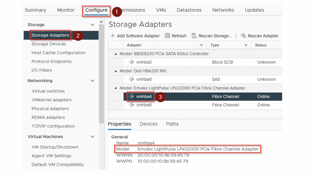Click the Online status of vmhba5

click(x=264, y=105)
